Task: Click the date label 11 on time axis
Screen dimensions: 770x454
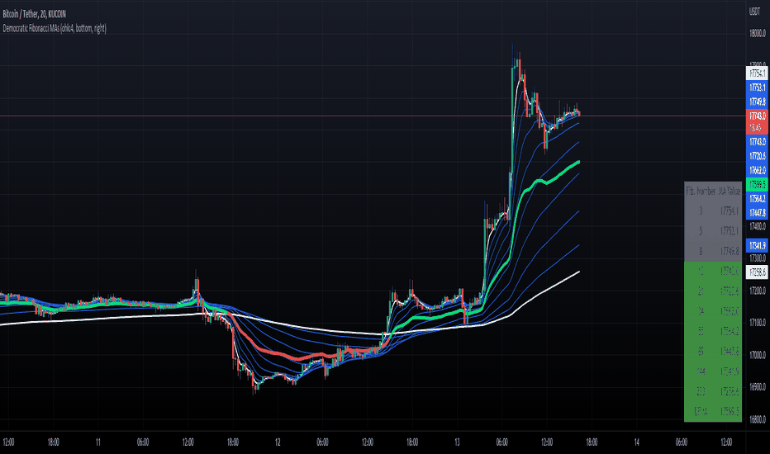Action: pyautogui.click(x=98, y=442)
